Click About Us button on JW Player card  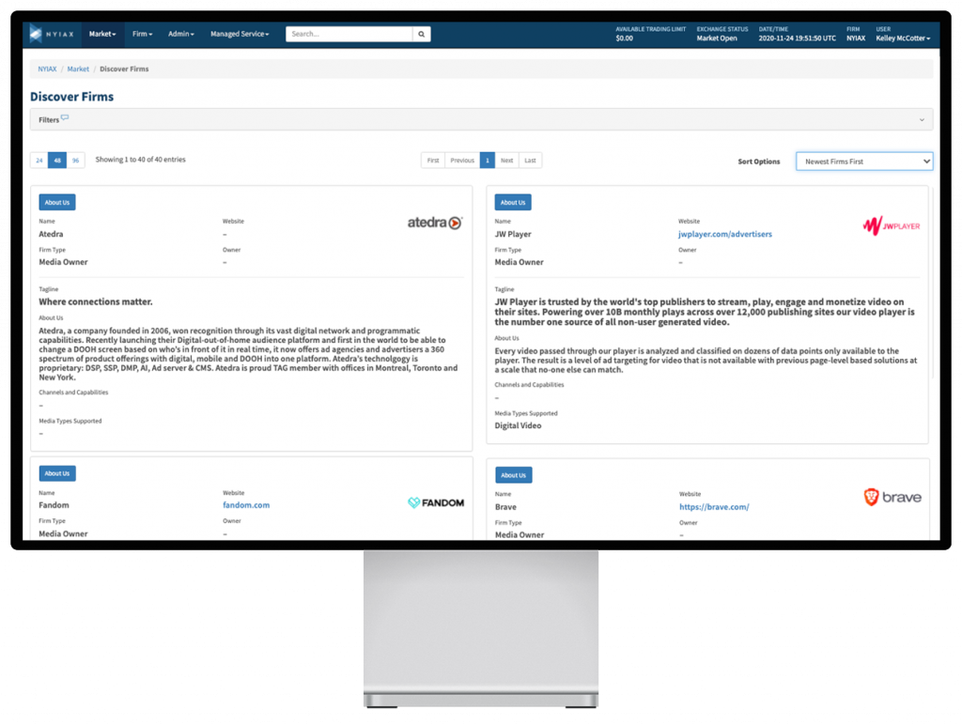pyautogui.click(x=513, y=203)
